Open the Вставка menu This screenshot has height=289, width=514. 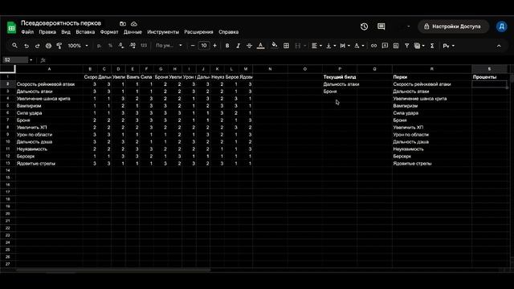tap(85, 32)
